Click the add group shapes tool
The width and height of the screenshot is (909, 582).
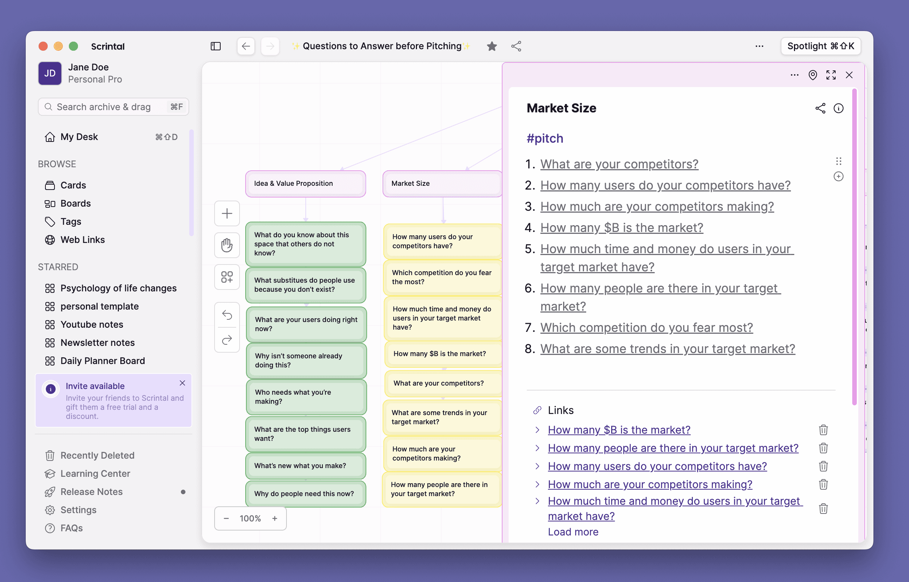pos(227,277)
